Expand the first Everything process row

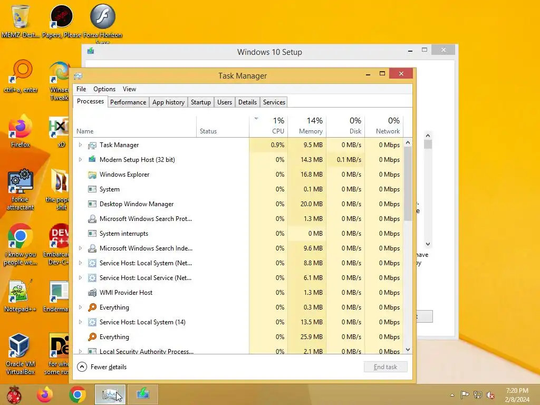pyautogui.click(x=80, y=307)
